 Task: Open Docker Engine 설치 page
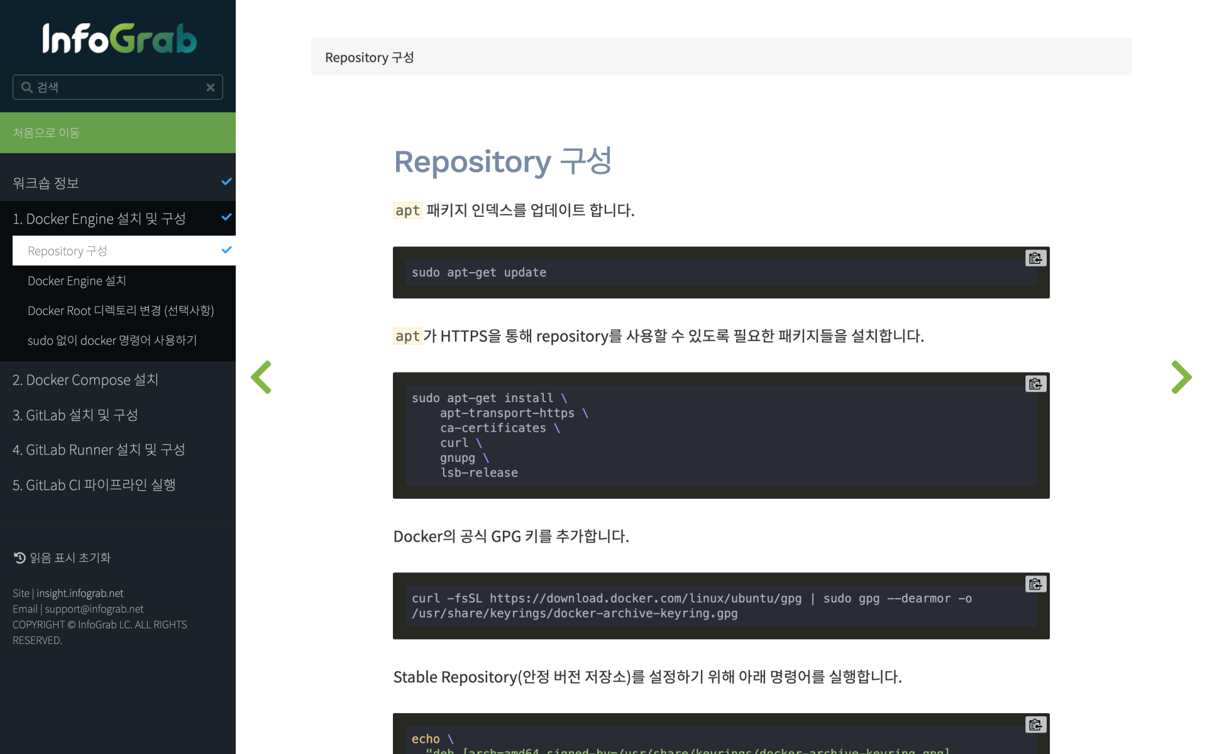[x=77, y=281]
